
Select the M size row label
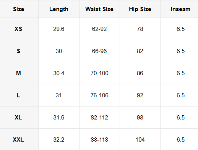[18, 73]
